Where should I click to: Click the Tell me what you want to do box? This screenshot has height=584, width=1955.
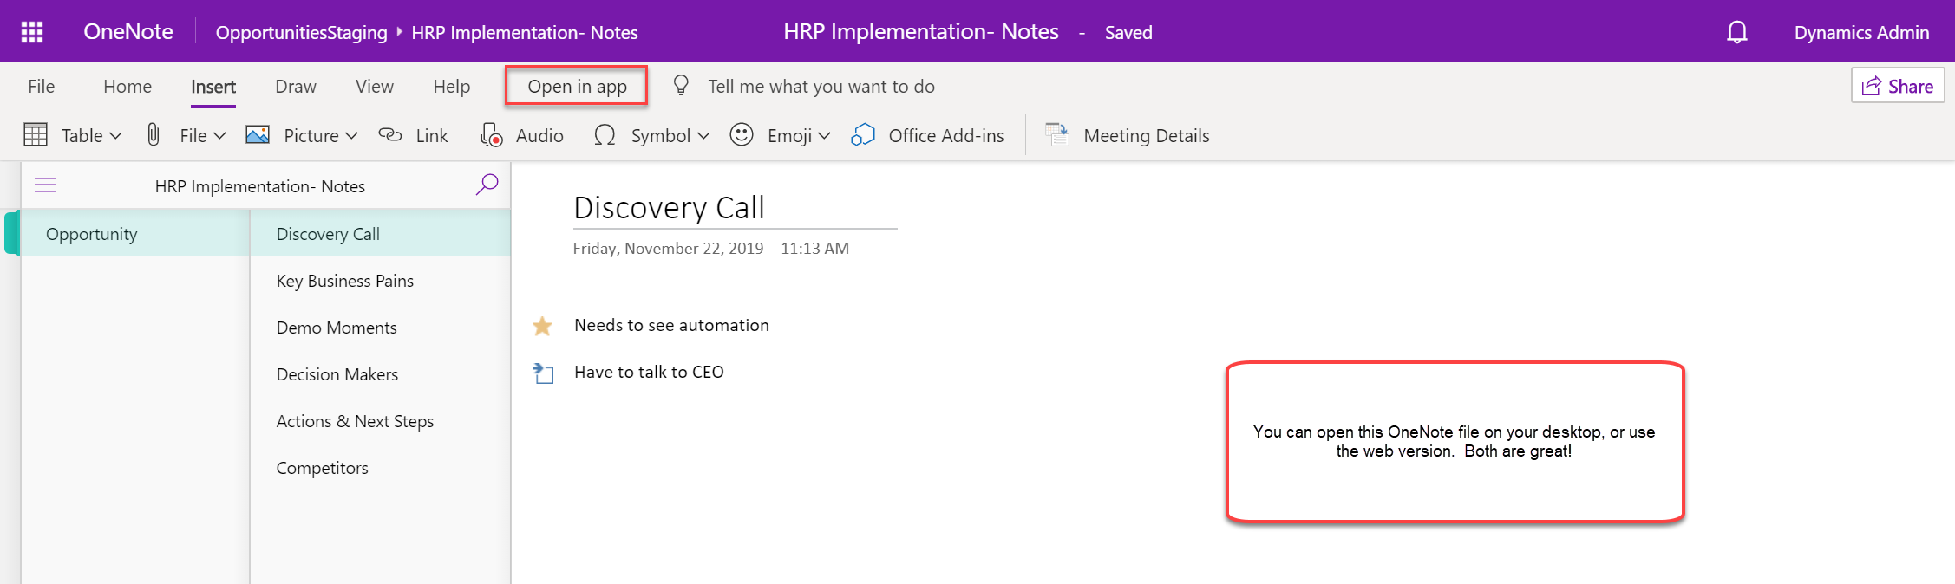(x=821, y=87)
